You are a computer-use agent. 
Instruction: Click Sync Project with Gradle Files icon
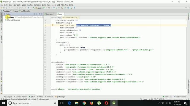[x=65, y=8]
